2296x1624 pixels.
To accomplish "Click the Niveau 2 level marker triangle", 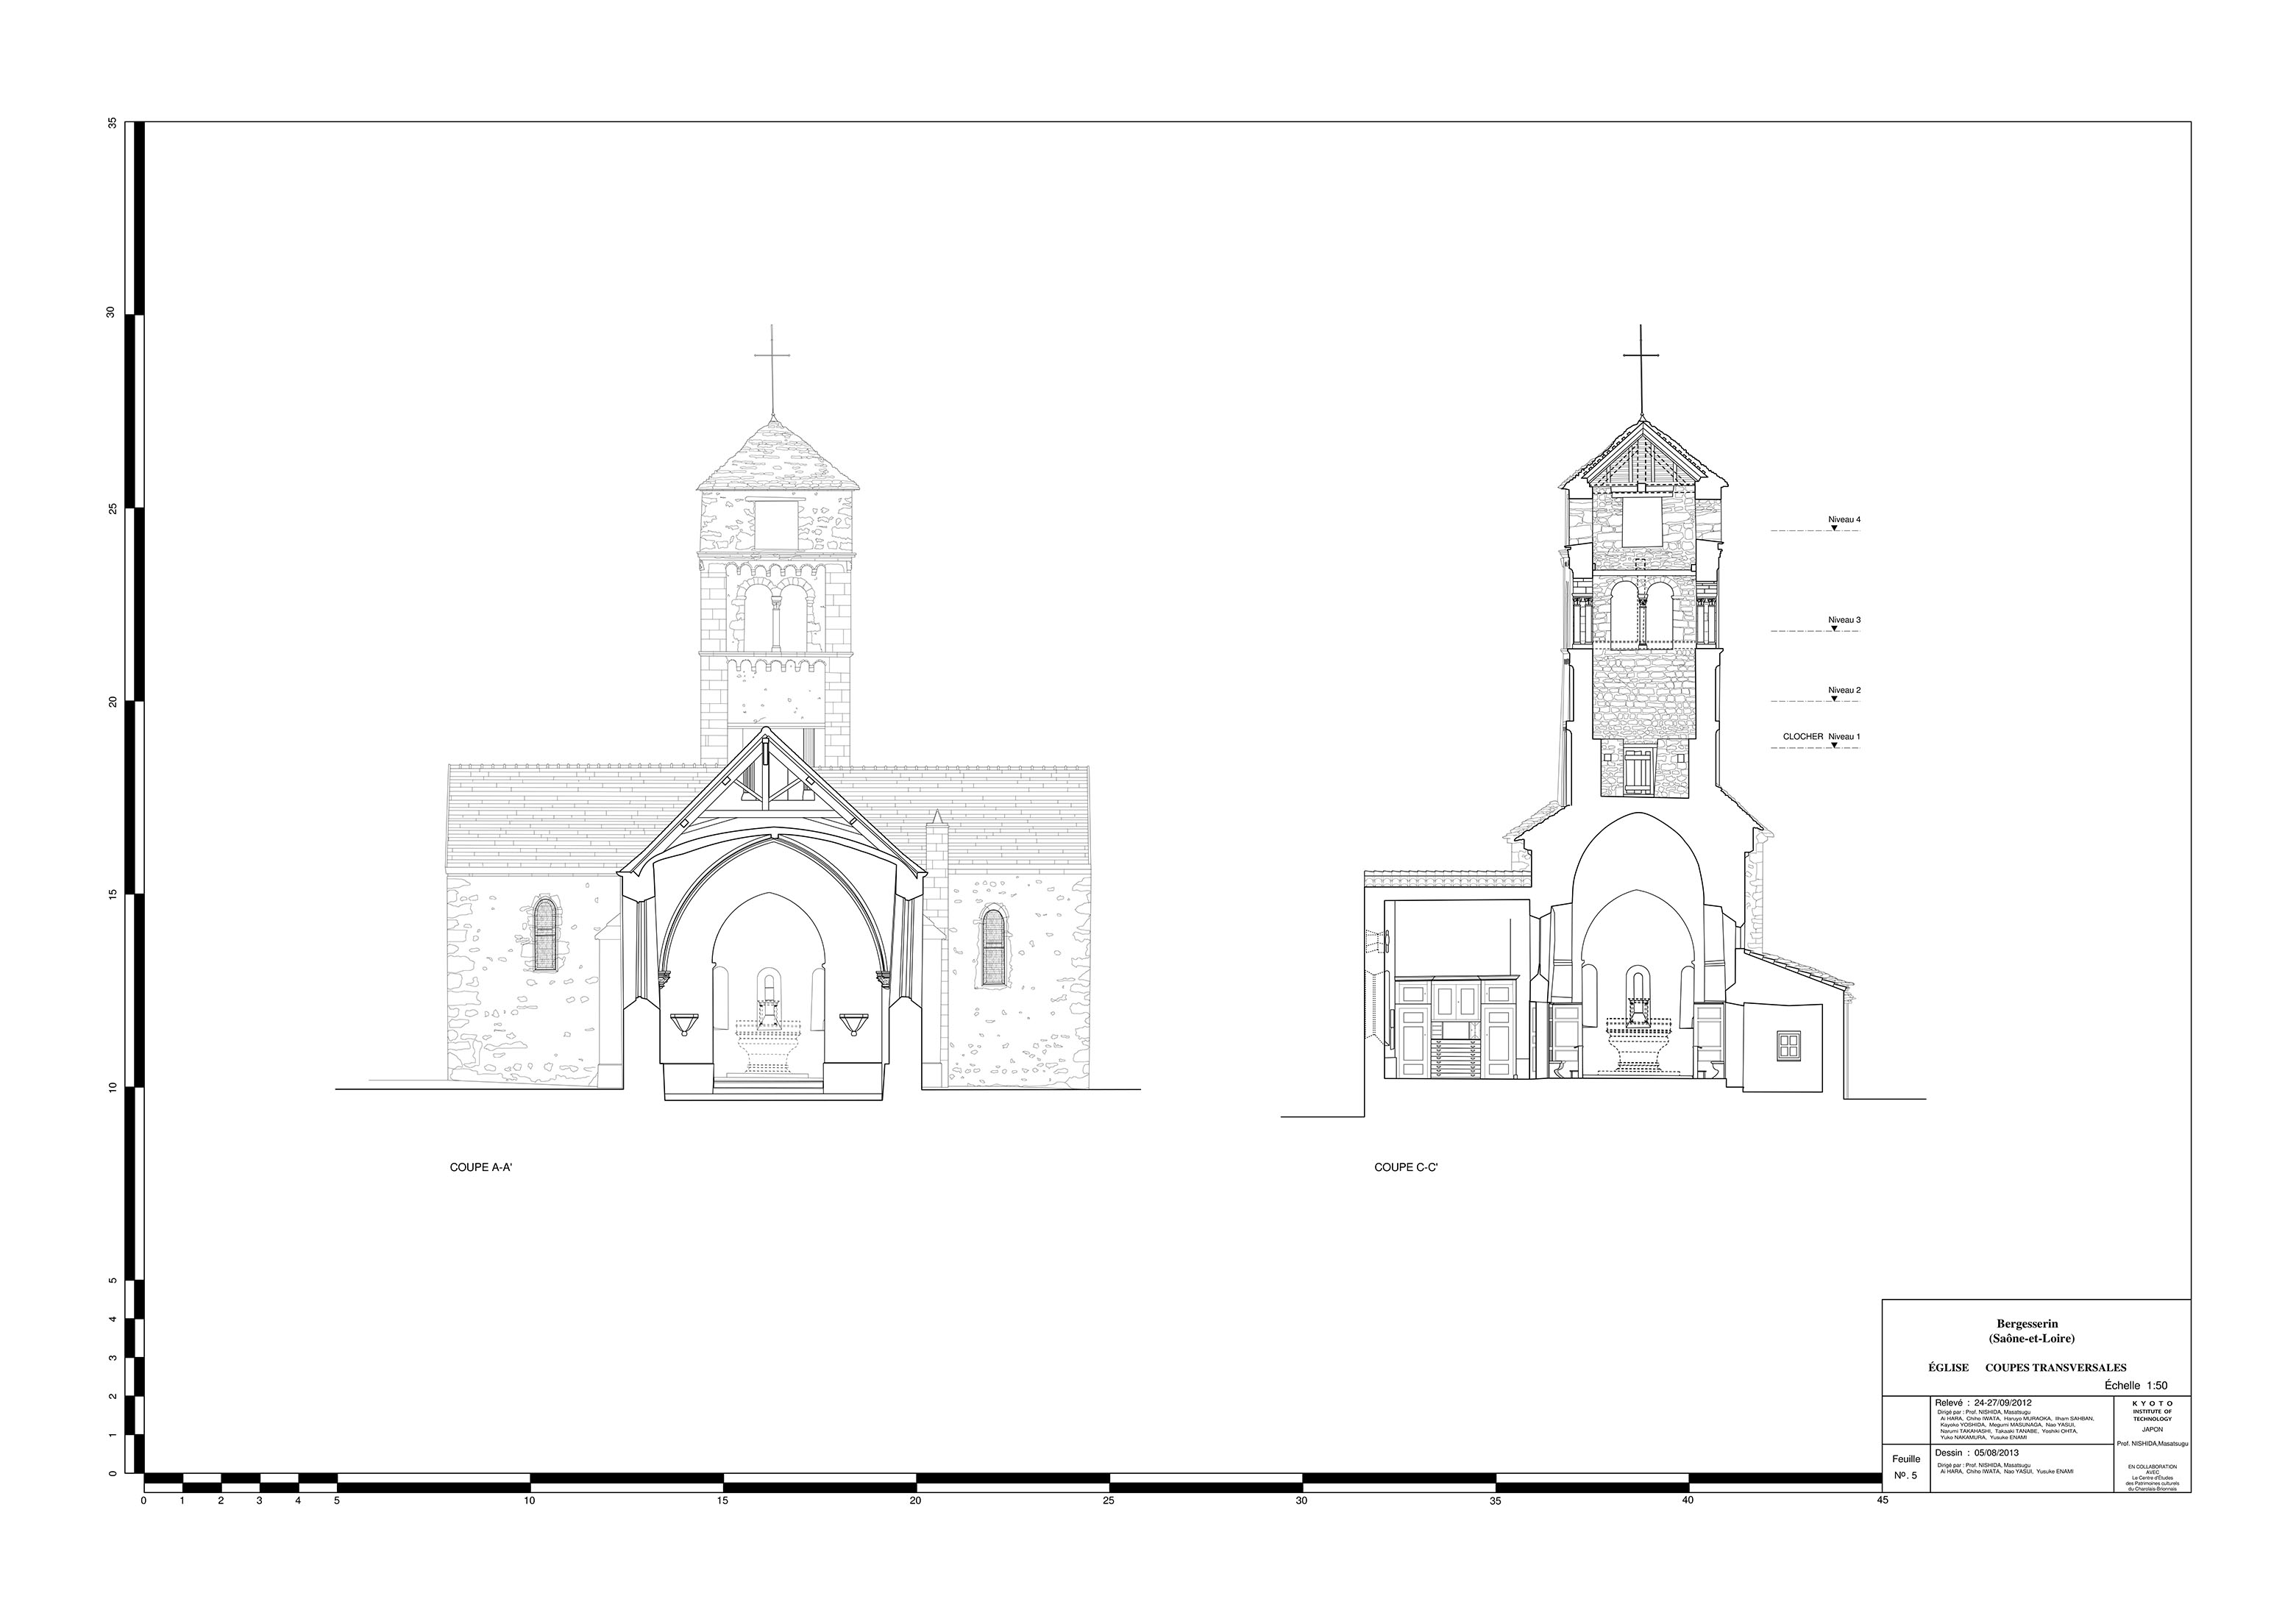I will tap(1834, 698).
